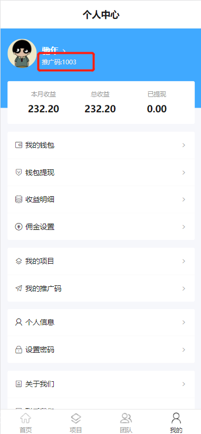201x434 pixels.
Task: Click the lock icon beside 设置密码
Action: coord(18,350)
